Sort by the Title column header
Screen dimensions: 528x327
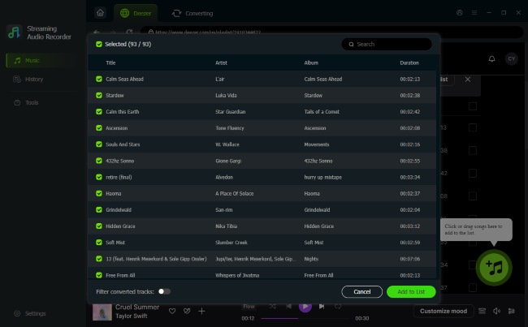110,63
